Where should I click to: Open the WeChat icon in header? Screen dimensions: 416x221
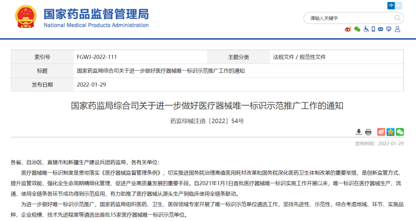(357, 29)
